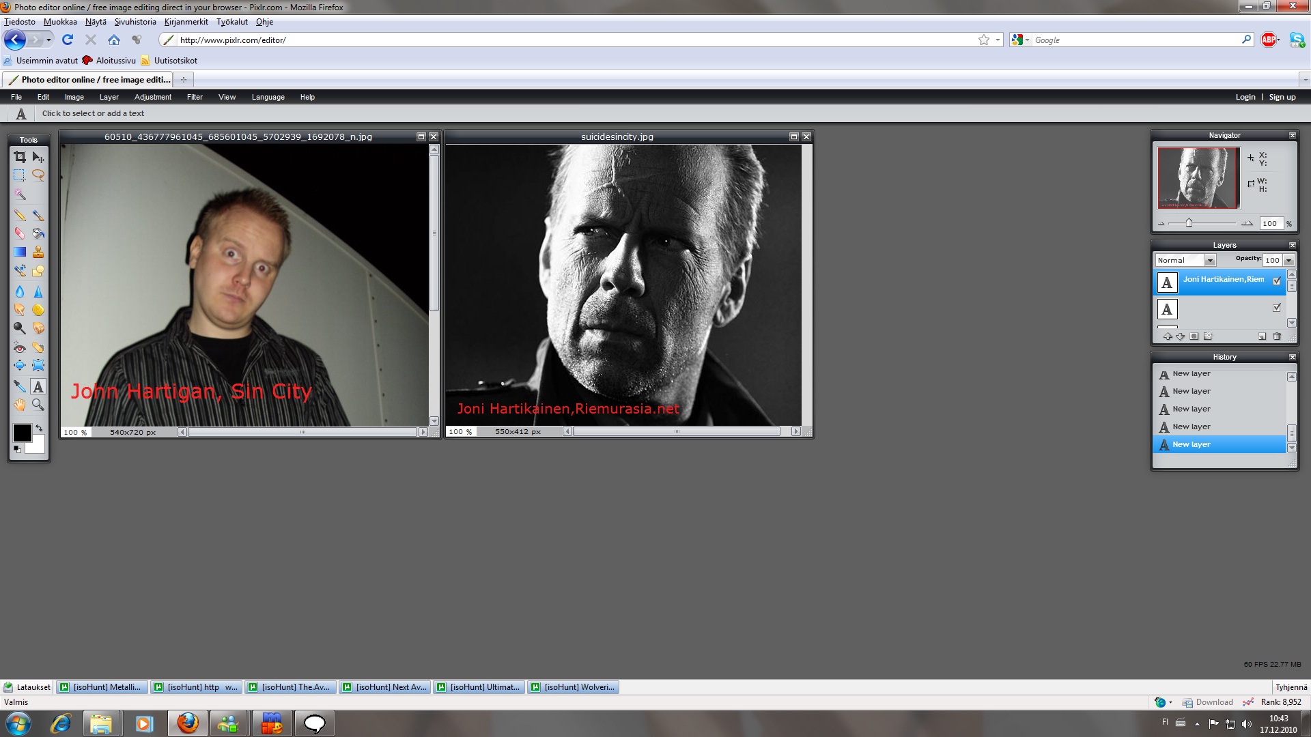This screenshot has width=1311, height=737.
Task: Hide the Joni Hartikainen text layer
Action: pyautogui.click(x=1277, y=281)
